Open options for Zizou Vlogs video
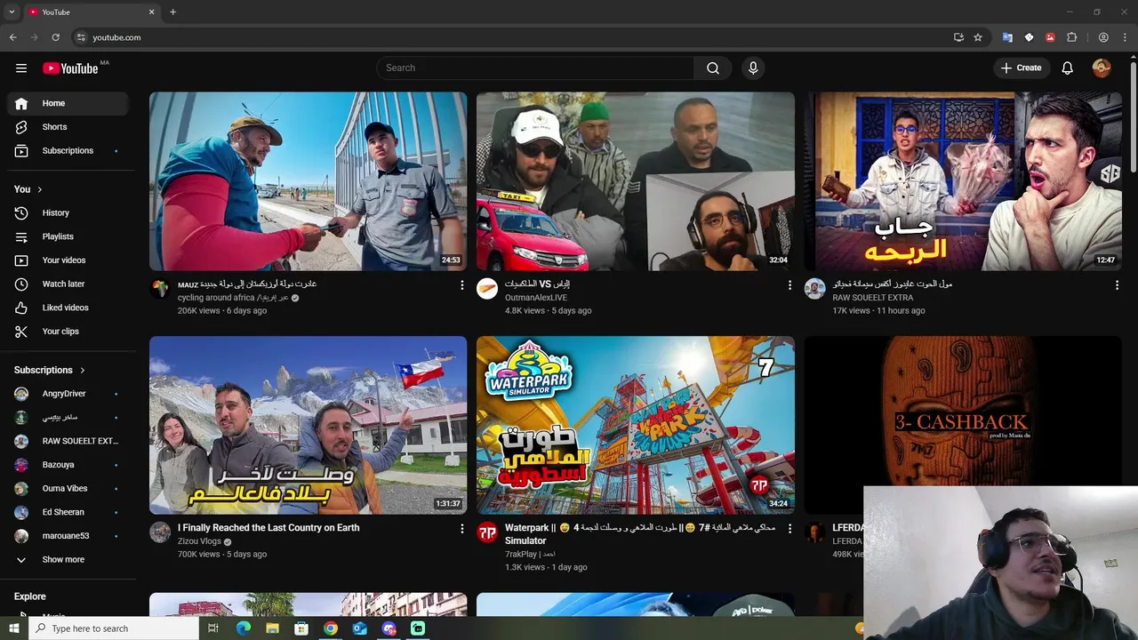Image resolution: width=1138 pixels, height=640 pixels. 461,529
